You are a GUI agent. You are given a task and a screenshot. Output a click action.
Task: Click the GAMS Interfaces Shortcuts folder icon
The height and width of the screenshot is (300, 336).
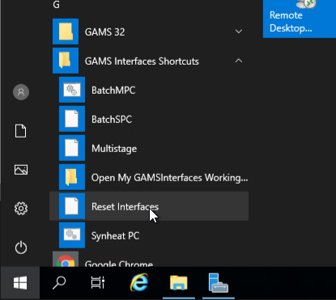point(66,61)
